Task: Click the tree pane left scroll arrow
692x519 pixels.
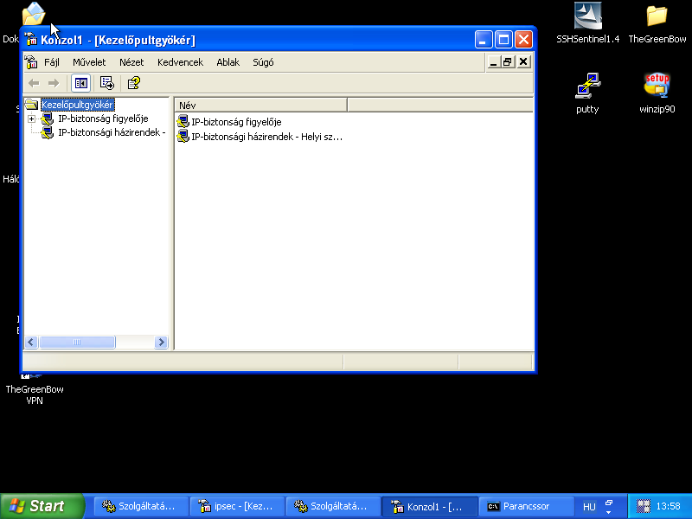Action: point(31,342)
